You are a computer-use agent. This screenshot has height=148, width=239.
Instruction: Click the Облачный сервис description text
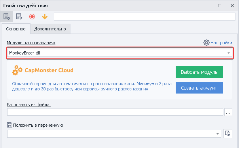(x=92, y=86)
